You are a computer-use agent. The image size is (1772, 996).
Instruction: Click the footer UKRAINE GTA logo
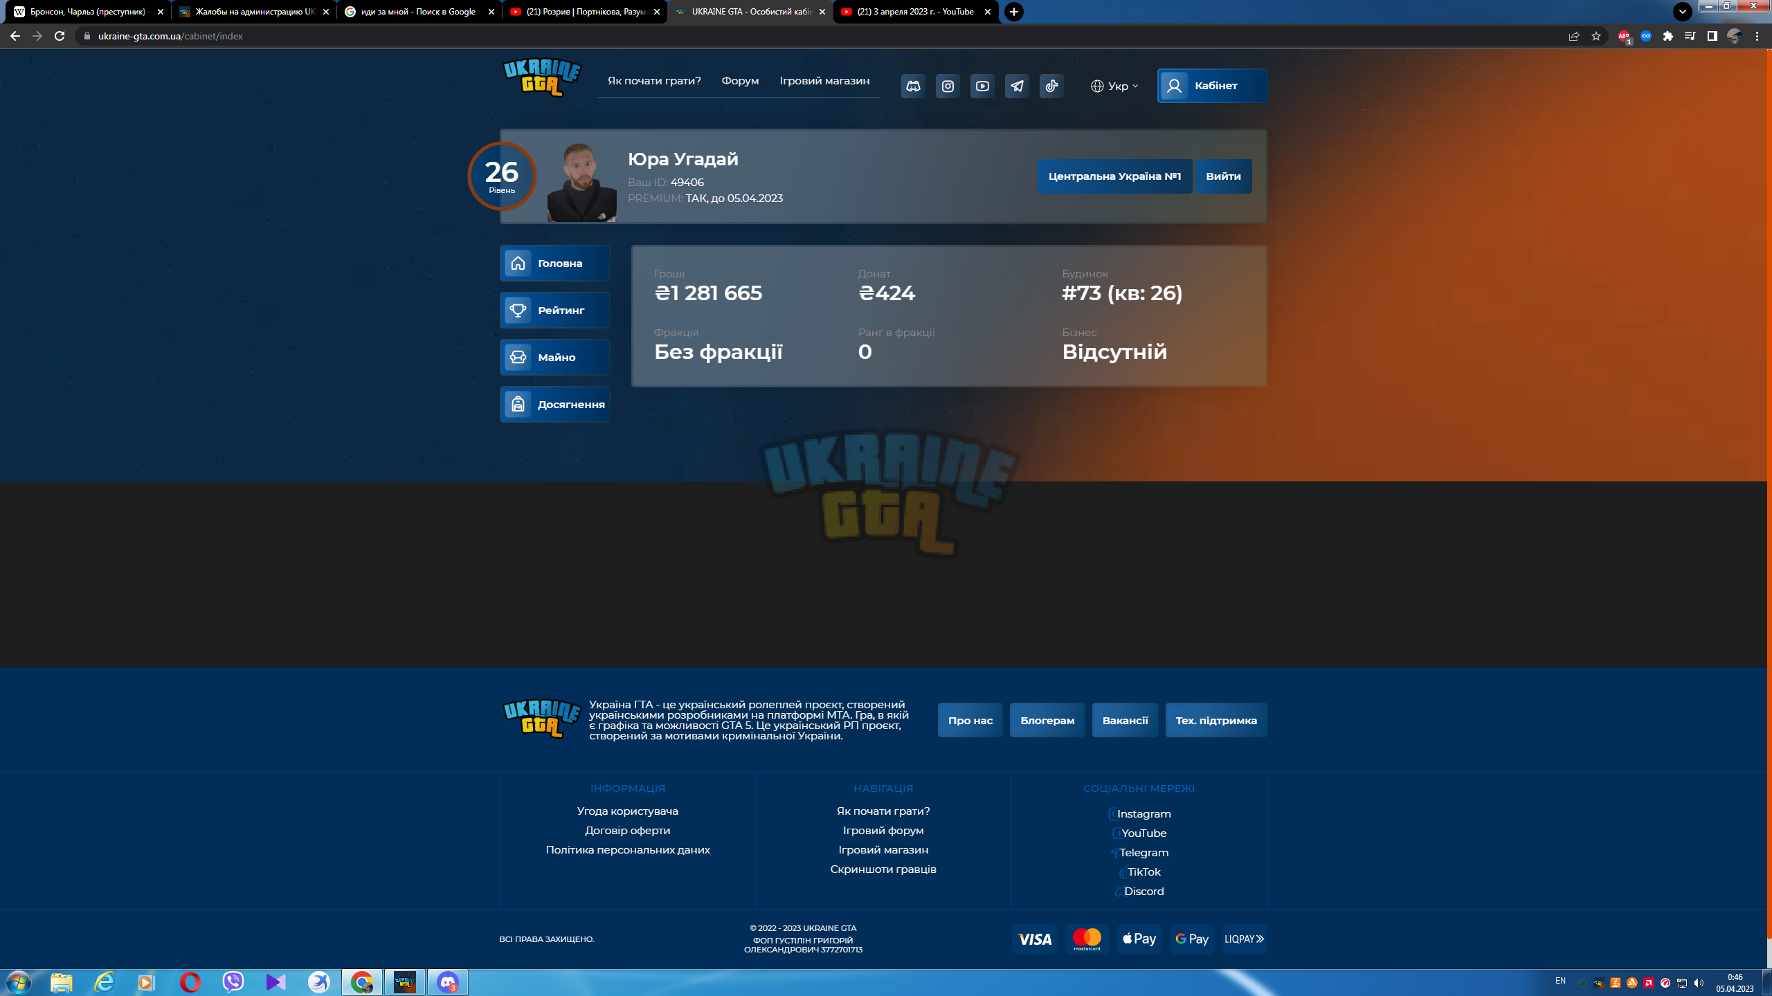542,719
